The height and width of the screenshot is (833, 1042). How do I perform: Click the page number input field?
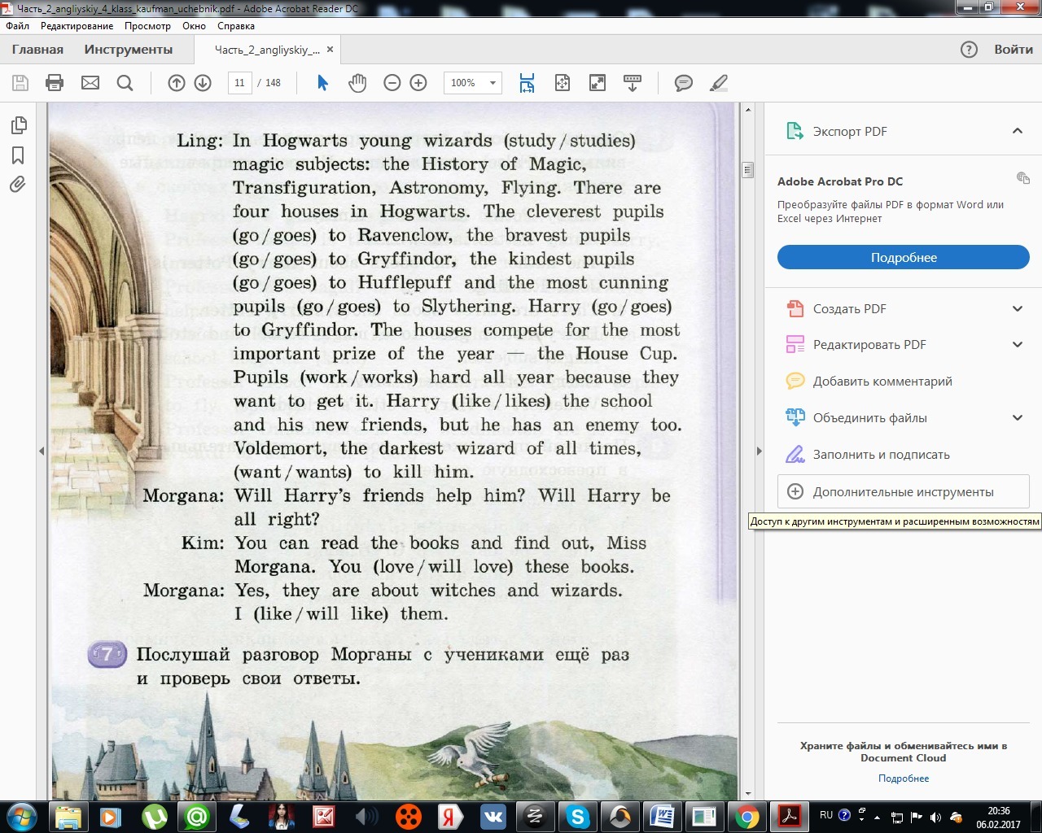239,83
